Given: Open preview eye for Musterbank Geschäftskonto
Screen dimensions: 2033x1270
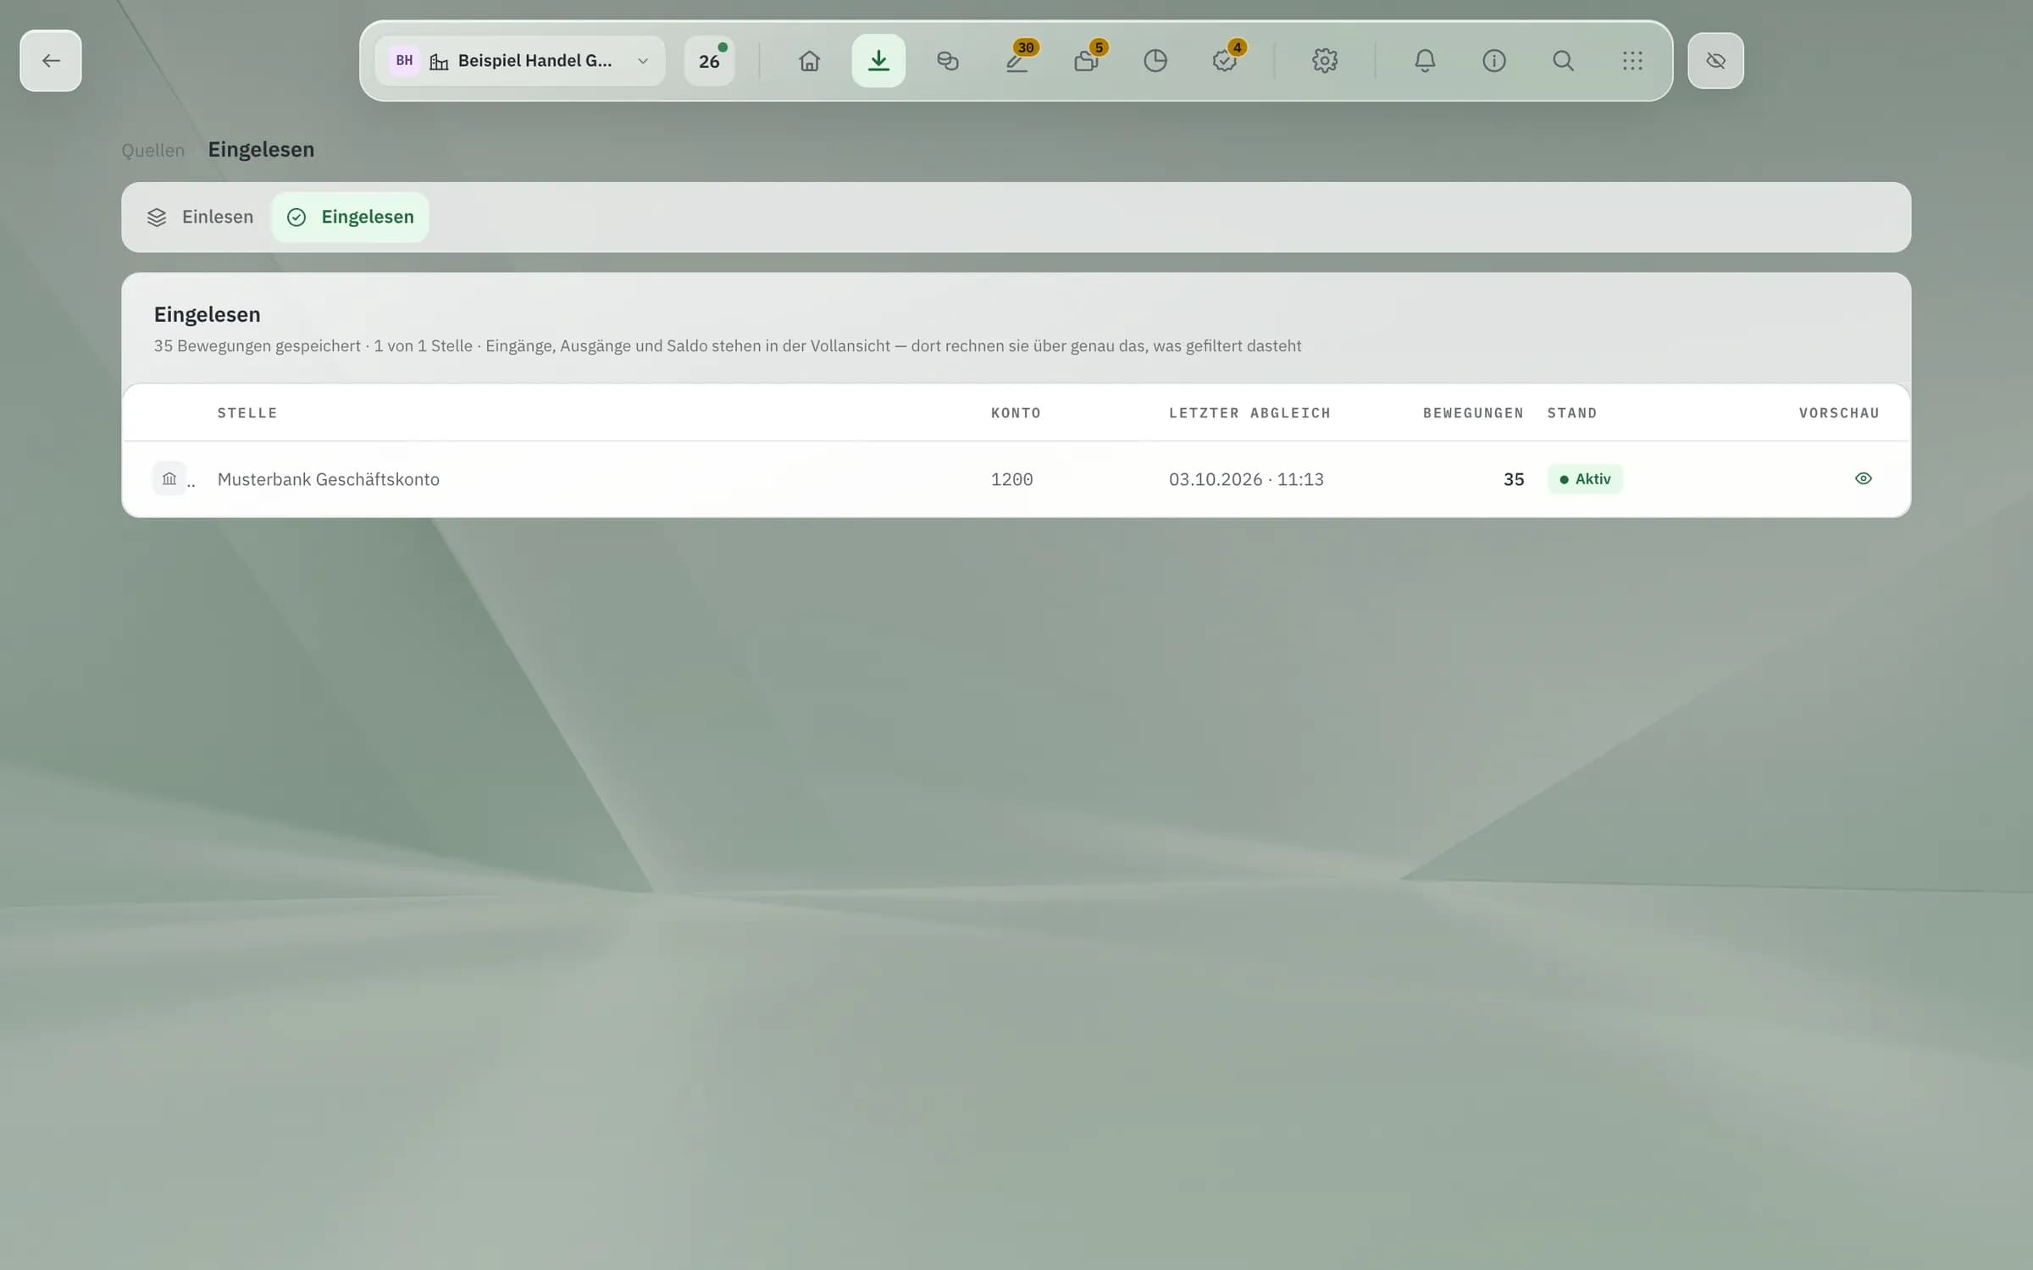Looking at the screenshot, I should [1863, 479].
